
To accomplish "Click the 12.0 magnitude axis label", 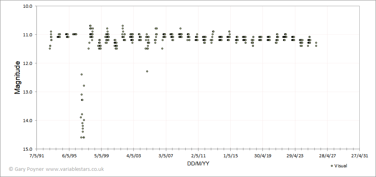I will pos(28,63).
